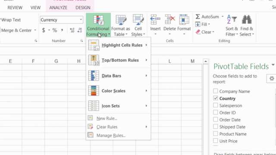Open PivotTable Fields gear tools button

272,78
